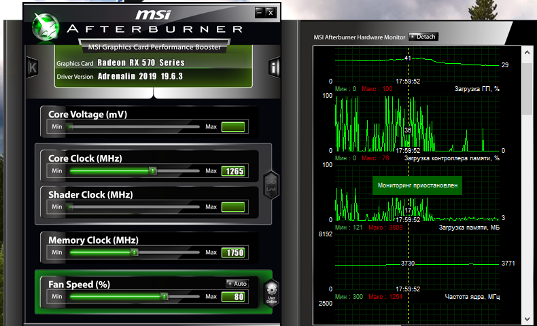This screenshot has width=537, height=326.
Task: Click 'Загрузка контроллера памяти, %' label
Action: (452, 158)
